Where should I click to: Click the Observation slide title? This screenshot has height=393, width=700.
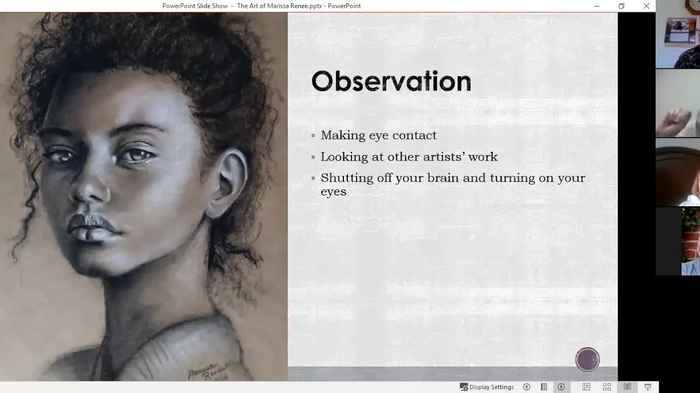(x=391, y=81)
